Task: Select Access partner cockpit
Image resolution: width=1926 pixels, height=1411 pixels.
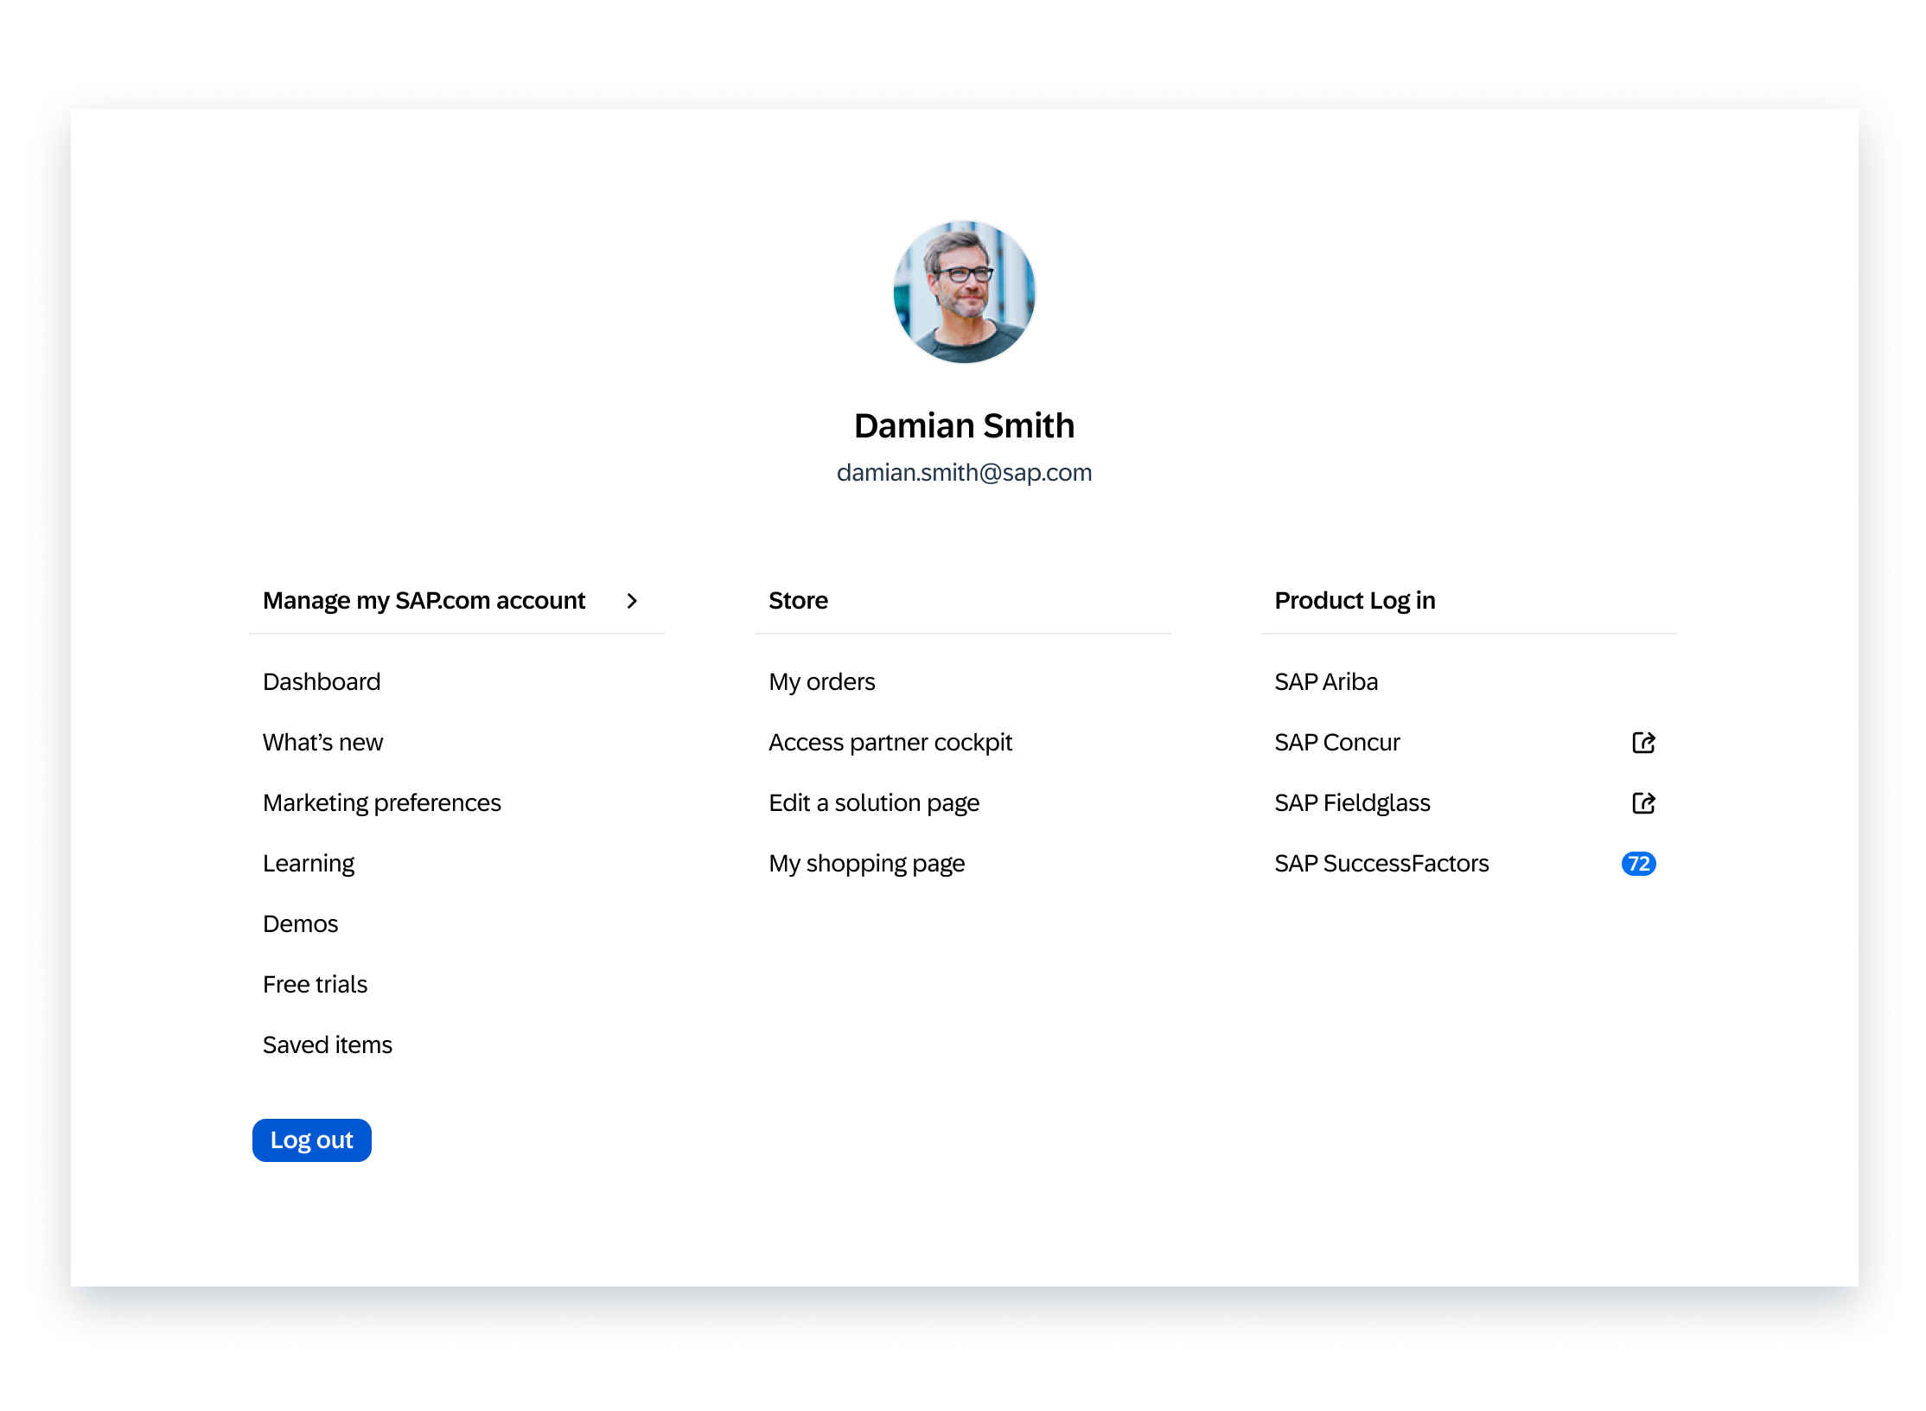Action: (x=890, y=743)
